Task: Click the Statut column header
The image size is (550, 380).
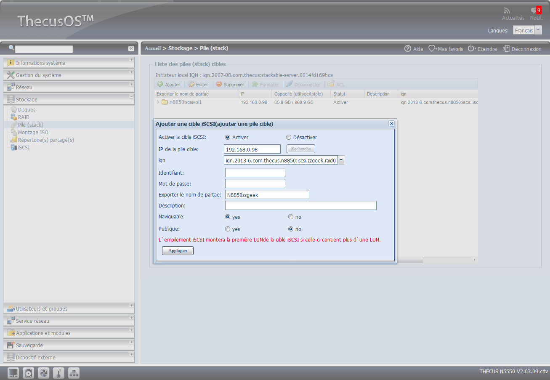Action: [x=347, y=94]
